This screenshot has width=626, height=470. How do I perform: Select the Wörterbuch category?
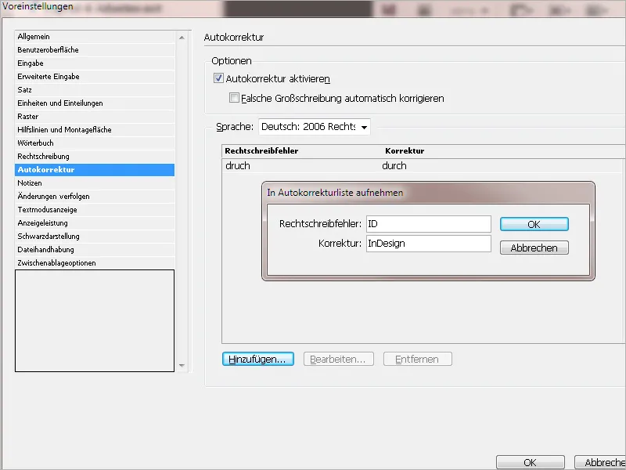point(95,143)
